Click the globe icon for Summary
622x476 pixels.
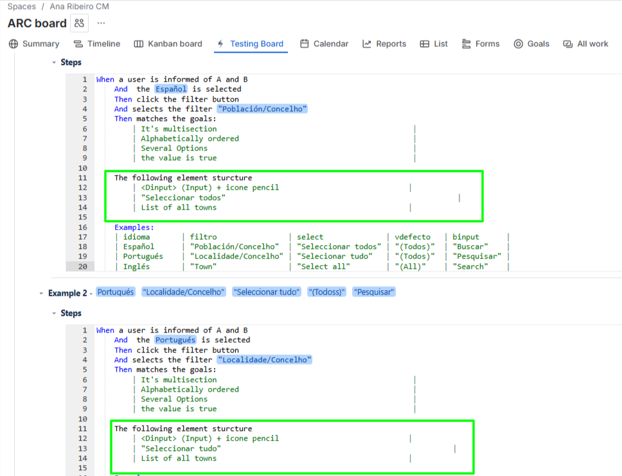13,44
